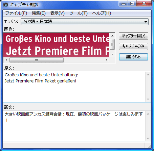This screenshot has height=151, width=154.
Task: Click the captured German banner image
Action: (57, 45)
